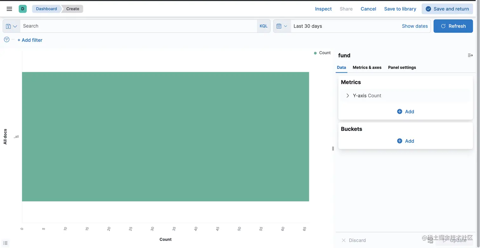Viewport: 480px width, 248px height.
Task: Click the plus icon beside Buckets Add
Action: (400, 141)
